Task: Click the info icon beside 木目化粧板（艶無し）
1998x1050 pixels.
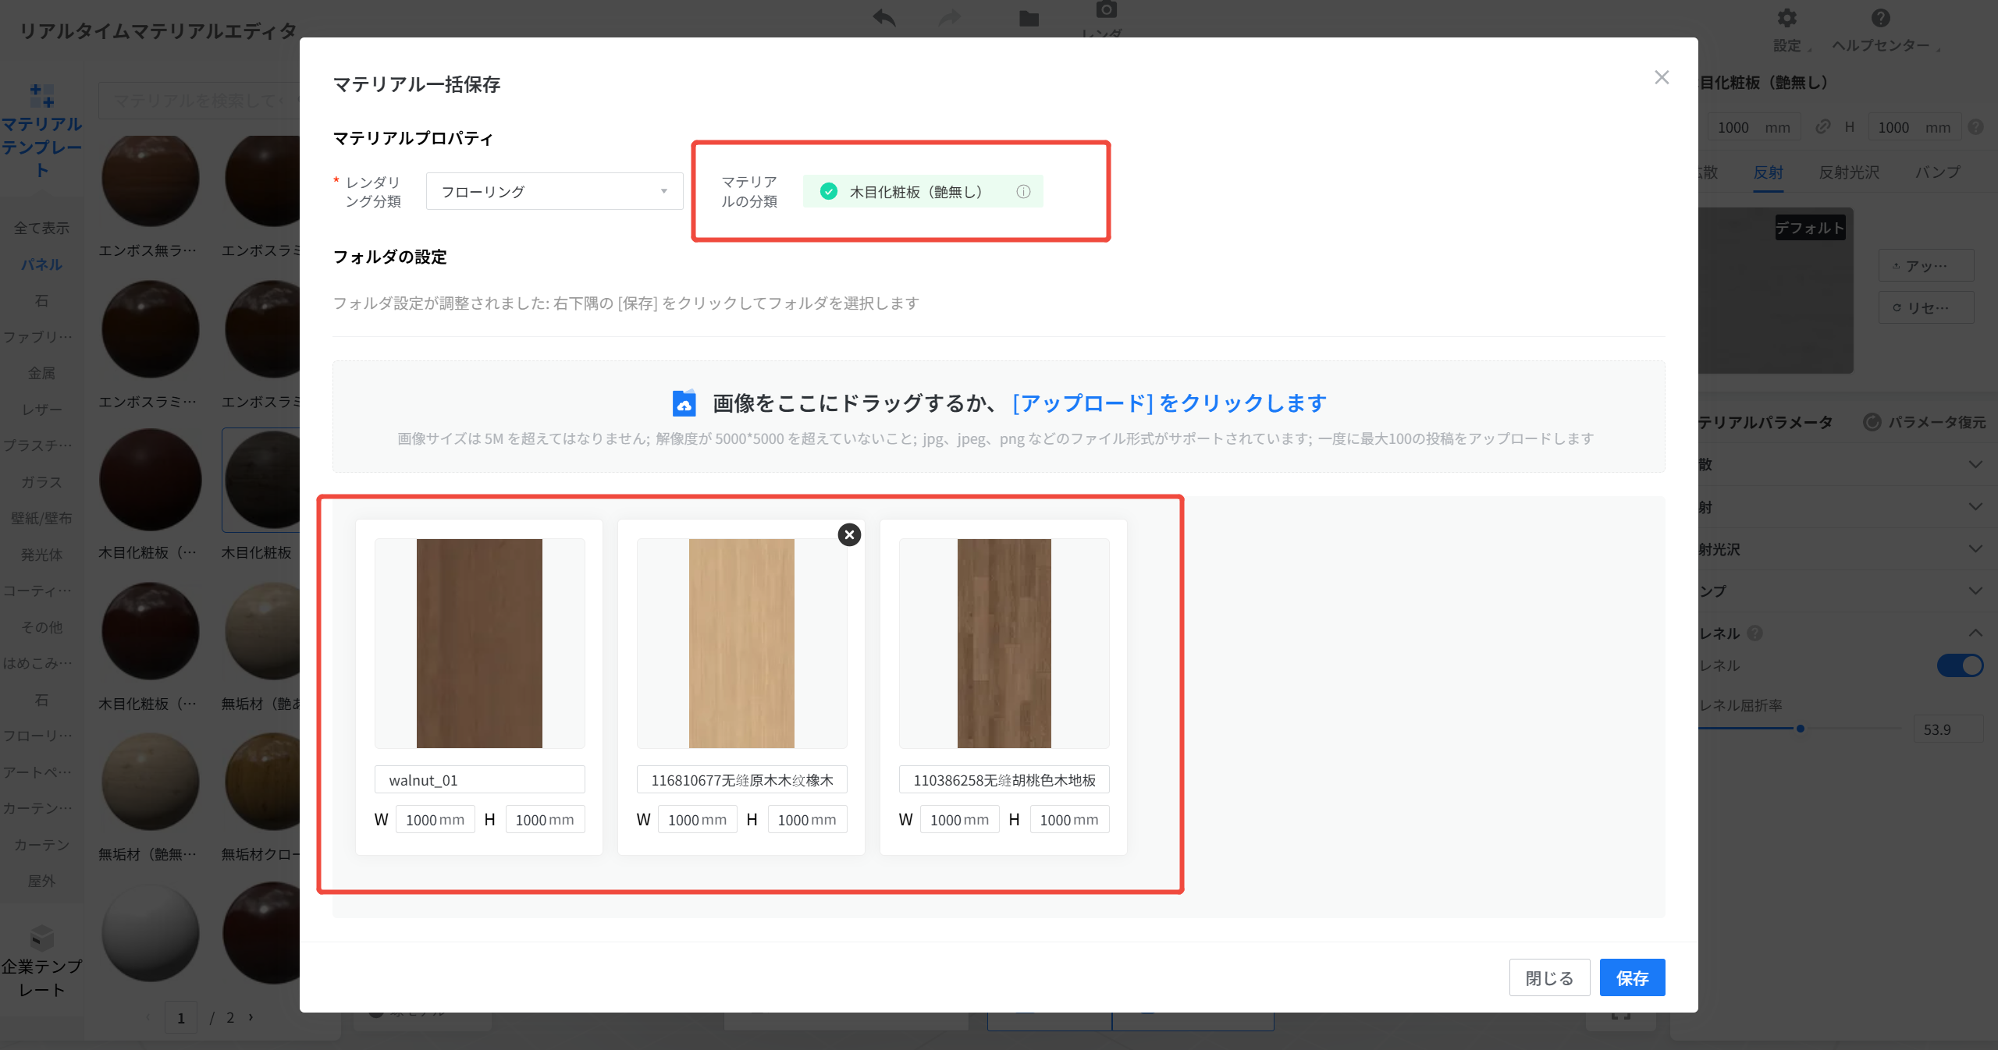Action: (1023, 192)
